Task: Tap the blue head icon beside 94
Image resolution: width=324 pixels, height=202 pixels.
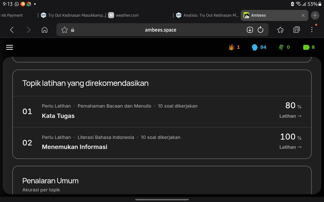Action: 255,47
